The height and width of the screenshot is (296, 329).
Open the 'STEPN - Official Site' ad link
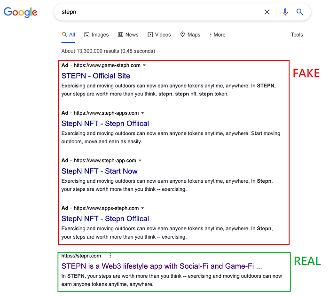(96, 76)
